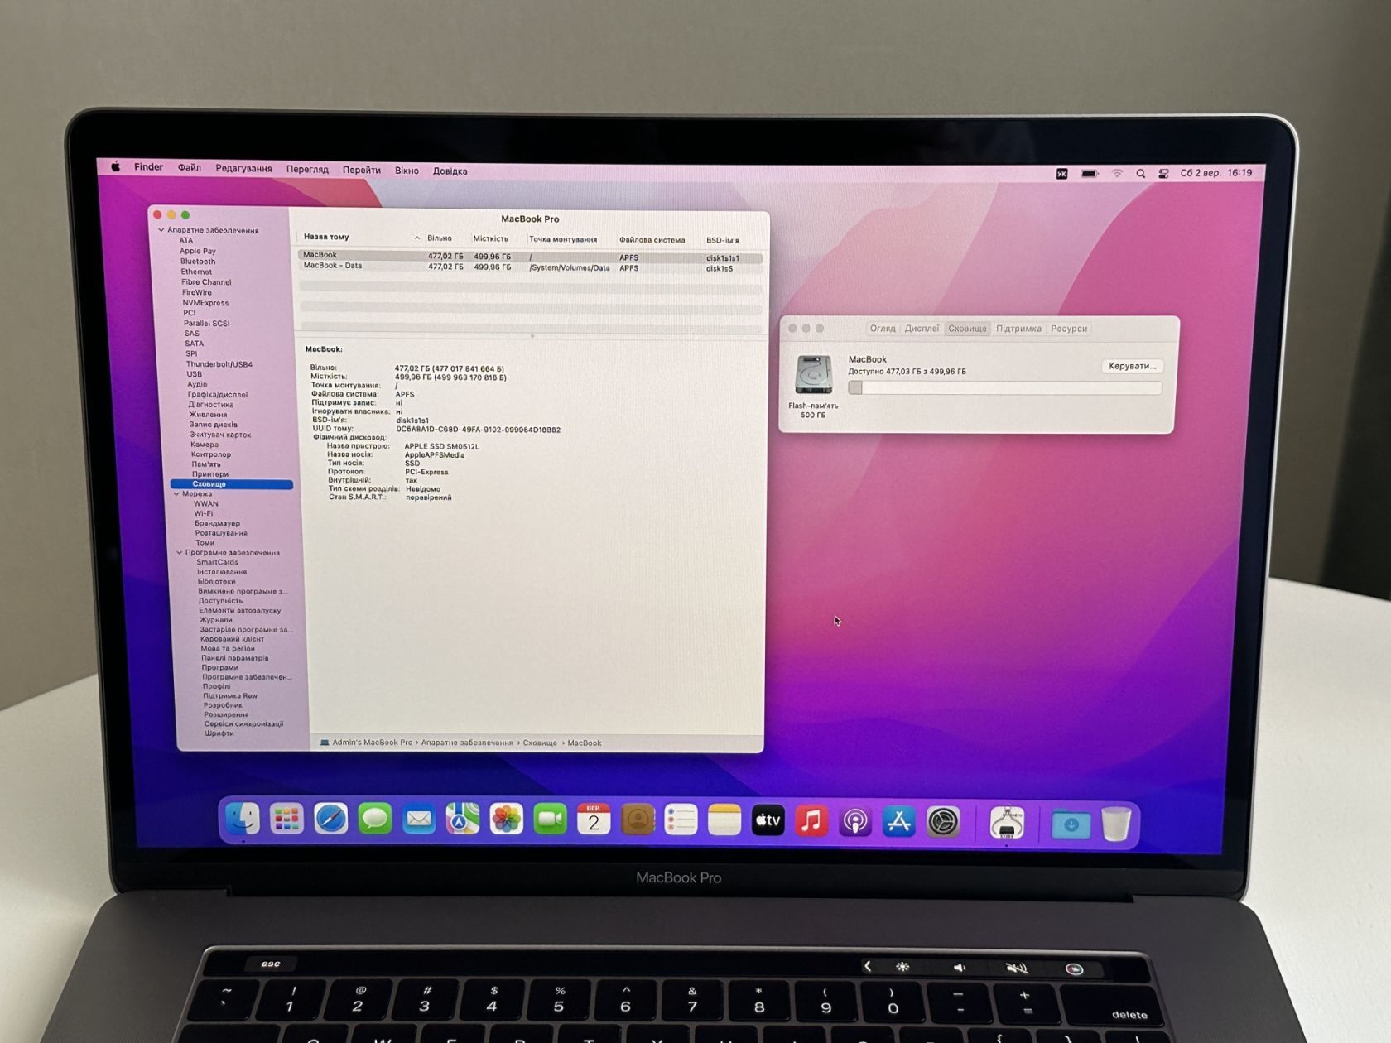Open System Preferences from the Dock

click(x=943, y=822)
